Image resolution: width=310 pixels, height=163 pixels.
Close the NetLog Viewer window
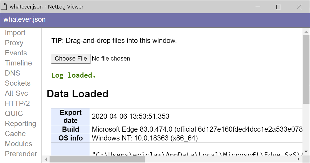(x=299, y=7)
